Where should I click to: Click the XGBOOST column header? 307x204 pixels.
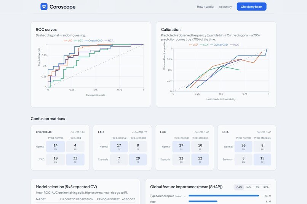(x=128, y=199)
